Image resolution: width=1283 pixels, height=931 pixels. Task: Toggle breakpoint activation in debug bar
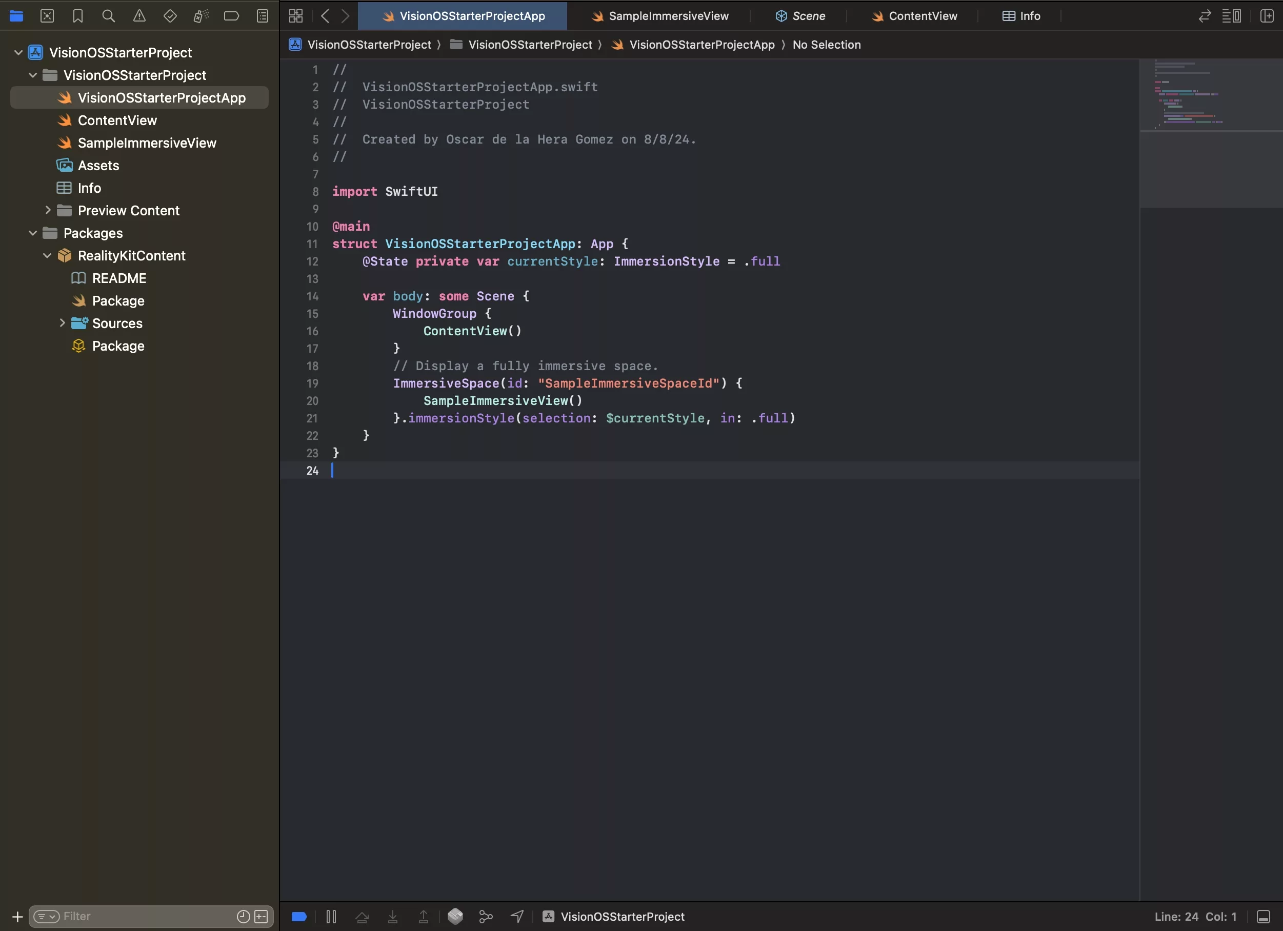299,917
